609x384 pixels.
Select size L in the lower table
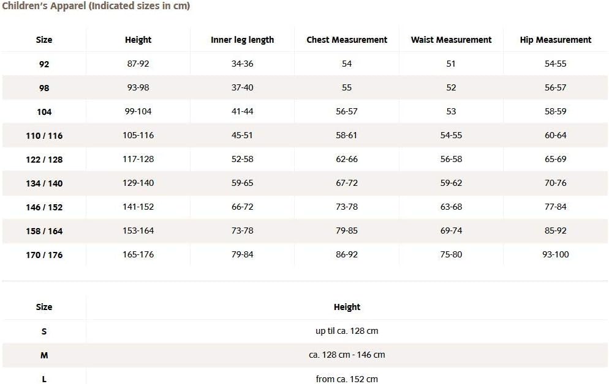tap(44, 379)
